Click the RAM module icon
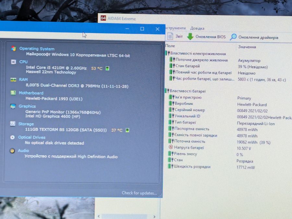Viewport: 292px width, 219px height. tap(13, 80)
